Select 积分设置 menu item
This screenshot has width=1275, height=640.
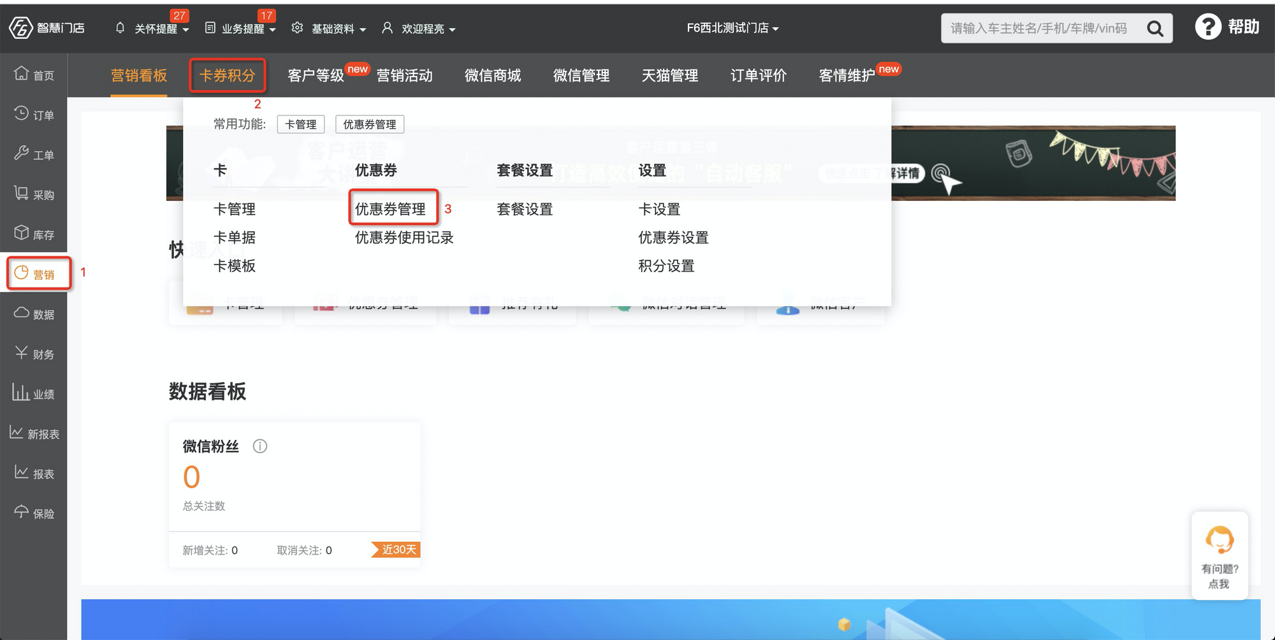coord(666,265)
